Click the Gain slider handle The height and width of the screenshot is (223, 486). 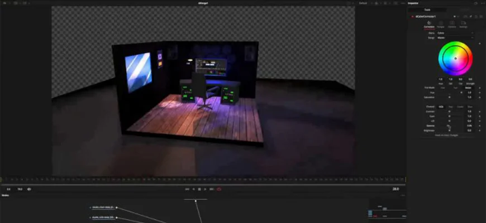point(450,117)
